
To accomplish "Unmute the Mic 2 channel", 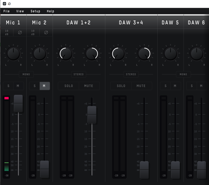I will coord(45,86).
